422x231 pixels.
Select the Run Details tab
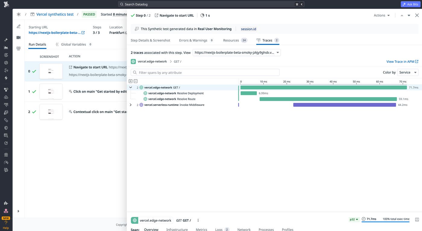[x=37, y=44]
